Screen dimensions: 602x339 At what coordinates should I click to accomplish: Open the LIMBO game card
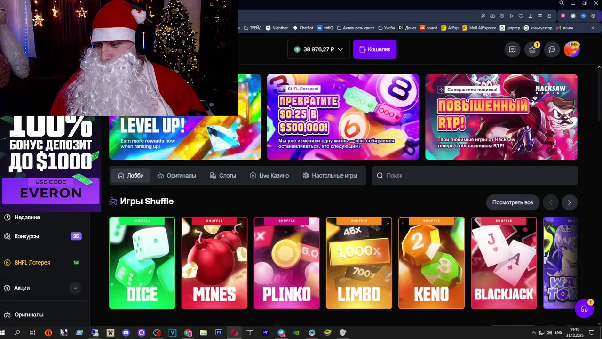point(359,263)
